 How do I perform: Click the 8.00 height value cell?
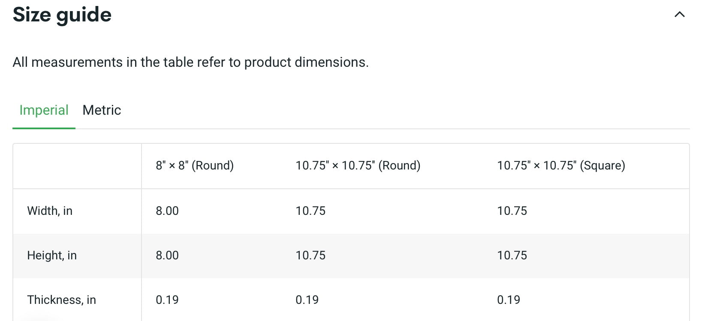pos(167,256)
